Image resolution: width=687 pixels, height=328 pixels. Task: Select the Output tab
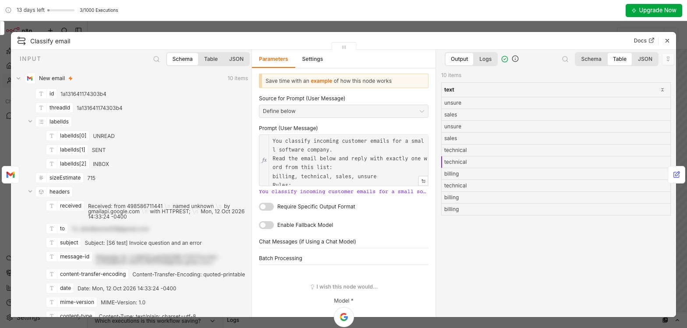459,59
